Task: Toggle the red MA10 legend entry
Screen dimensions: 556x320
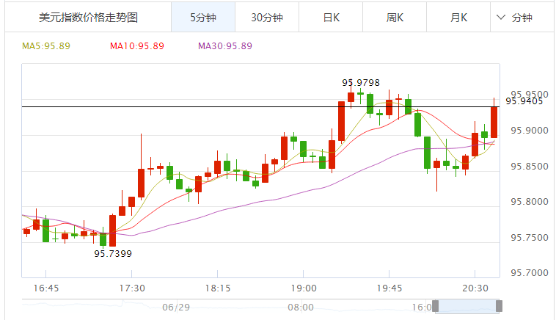Action: point(137,46)
